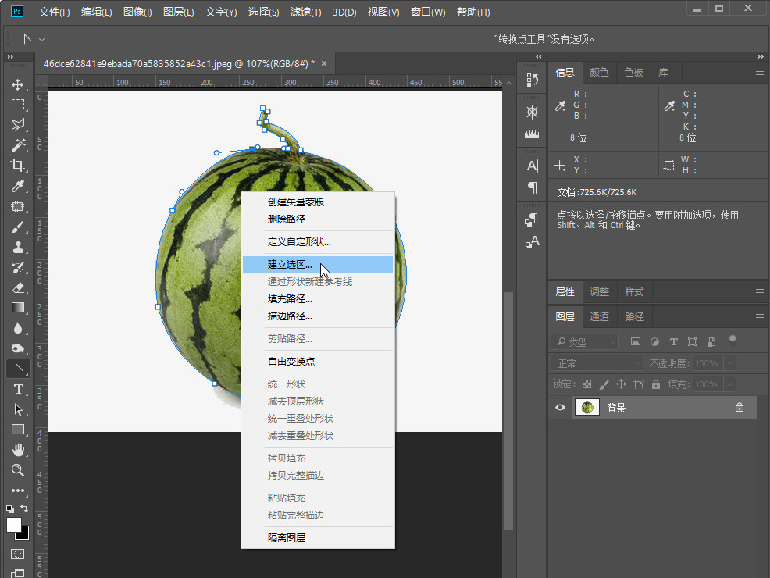The height and width of the screenshot is (578, 770).
Task: Toggle lock transparent pixels checkerboard icon
Action: (x=586, y=384)
